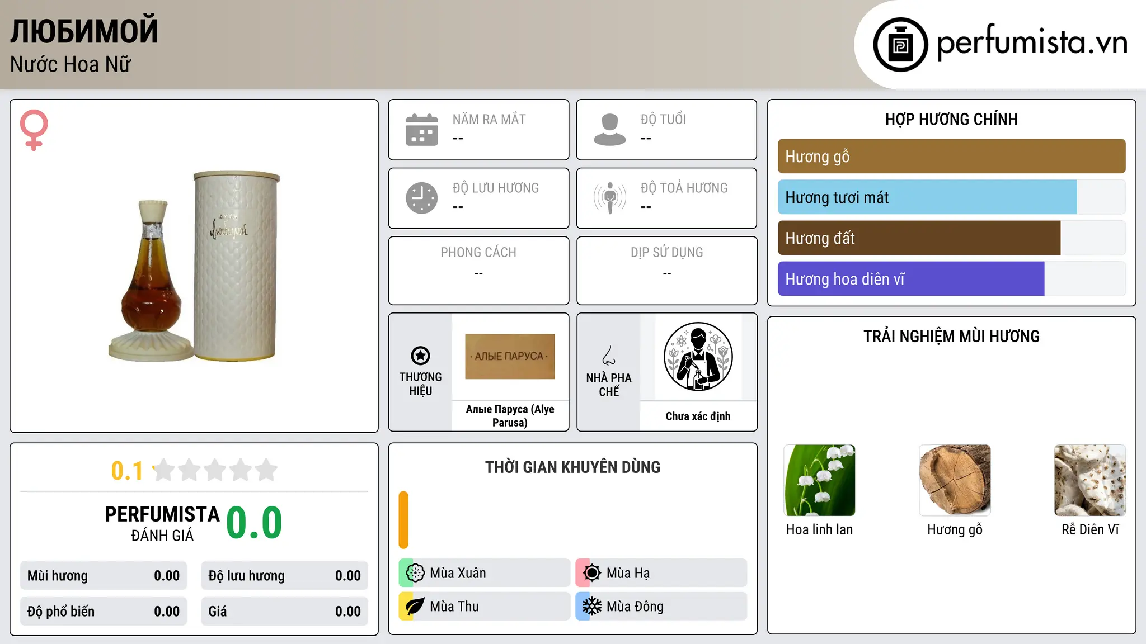Open the Алые Паруса (Alye Parusa) brand link
1146x644 pixels.
pos(510,416)
